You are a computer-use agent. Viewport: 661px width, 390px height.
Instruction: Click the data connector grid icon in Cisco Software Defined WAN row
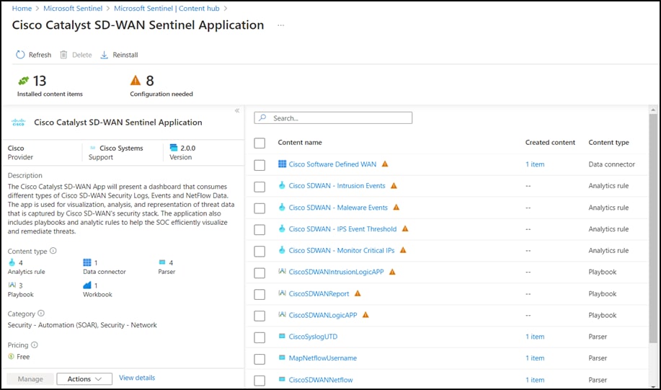pos(282,164)
